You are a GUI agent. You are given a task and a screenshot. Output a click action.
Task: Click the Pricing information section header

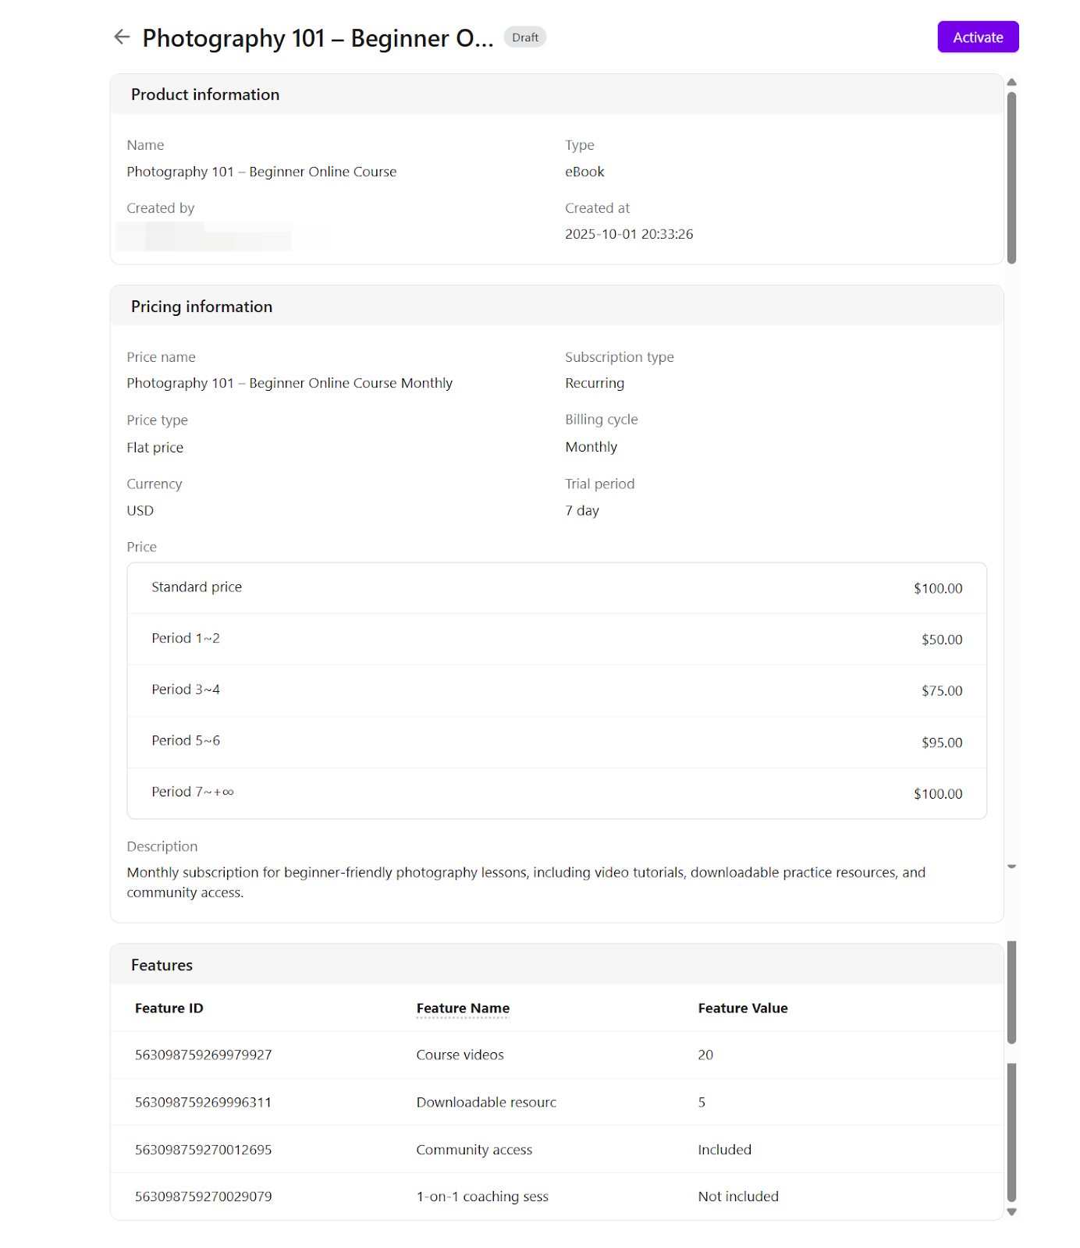point(201,307)
